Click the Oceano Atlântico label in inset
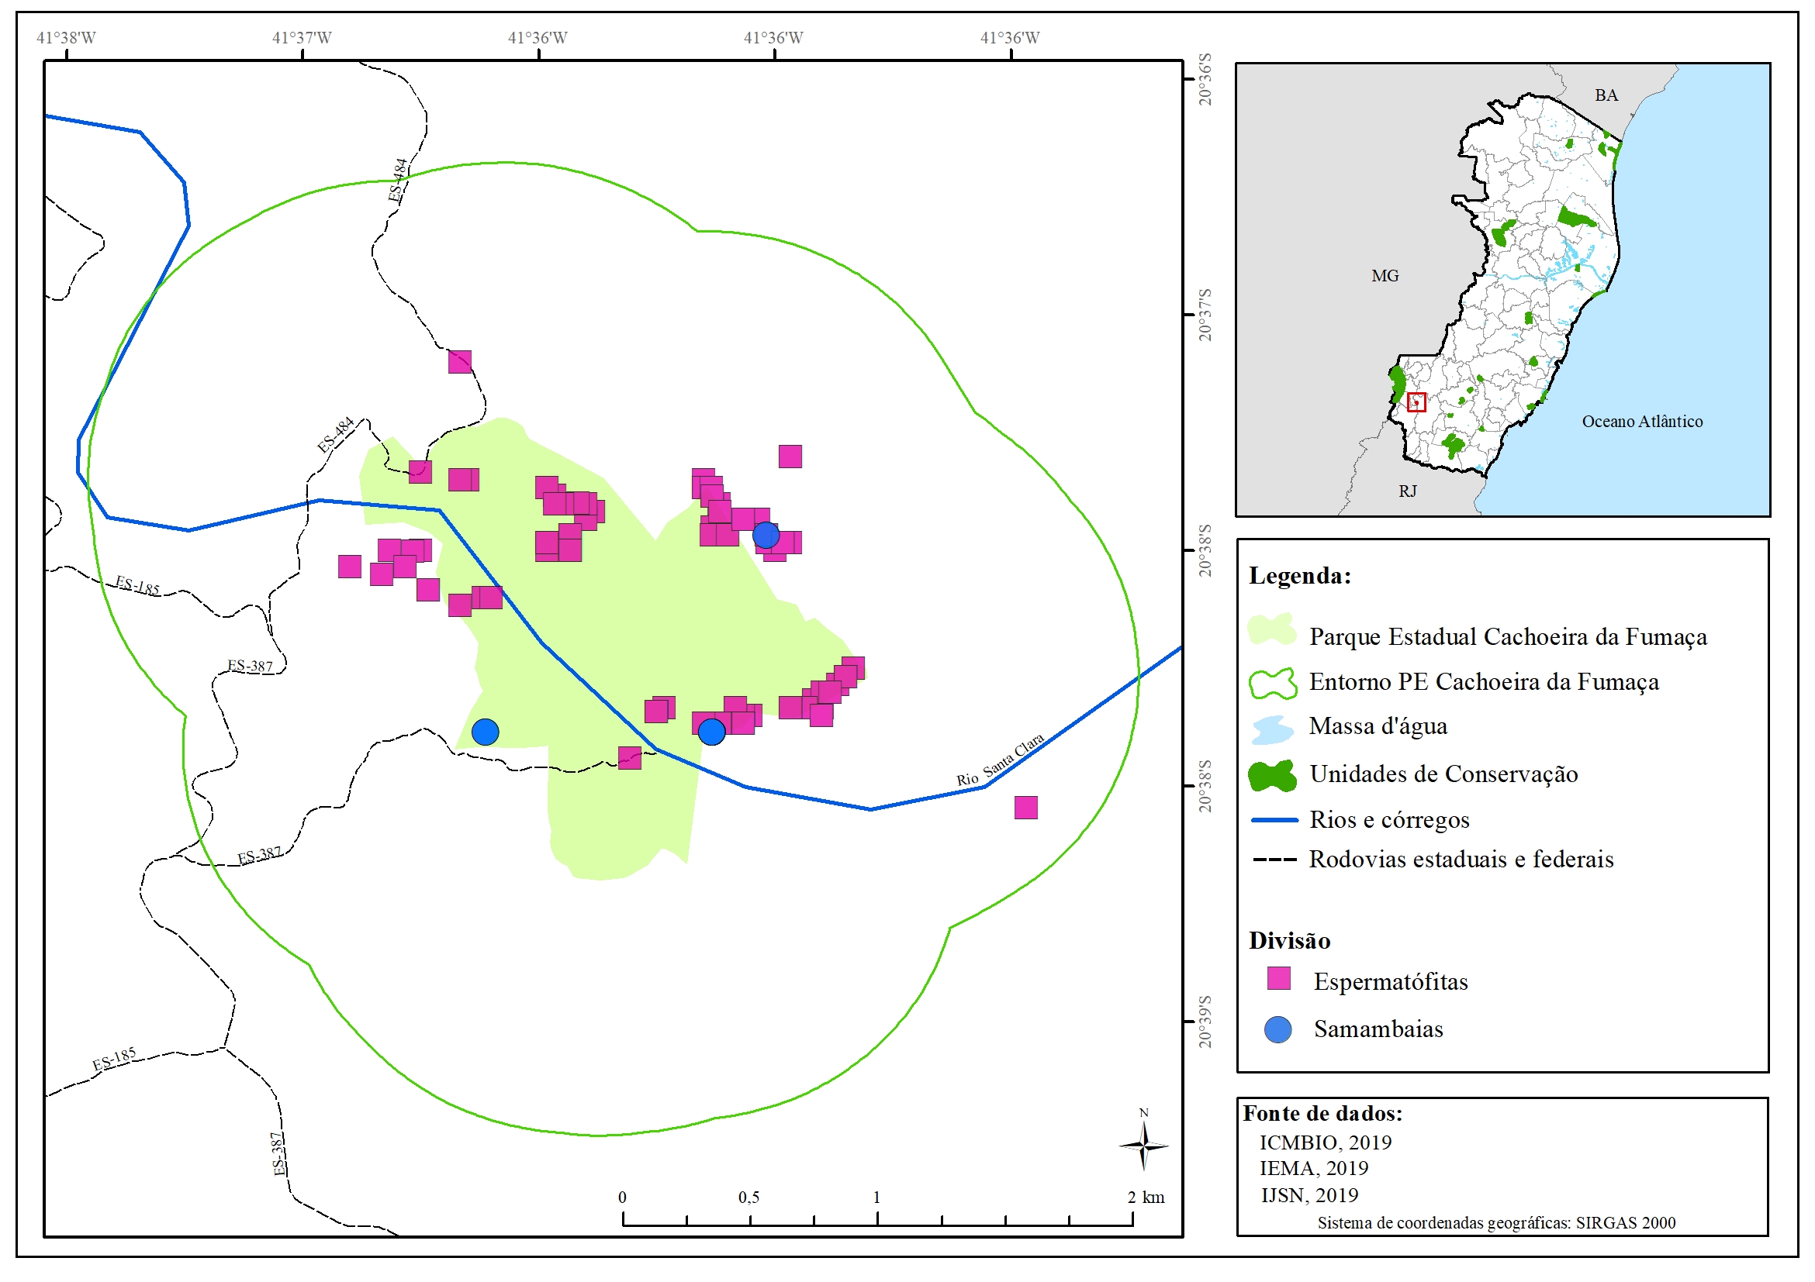 coord(1642,422)
